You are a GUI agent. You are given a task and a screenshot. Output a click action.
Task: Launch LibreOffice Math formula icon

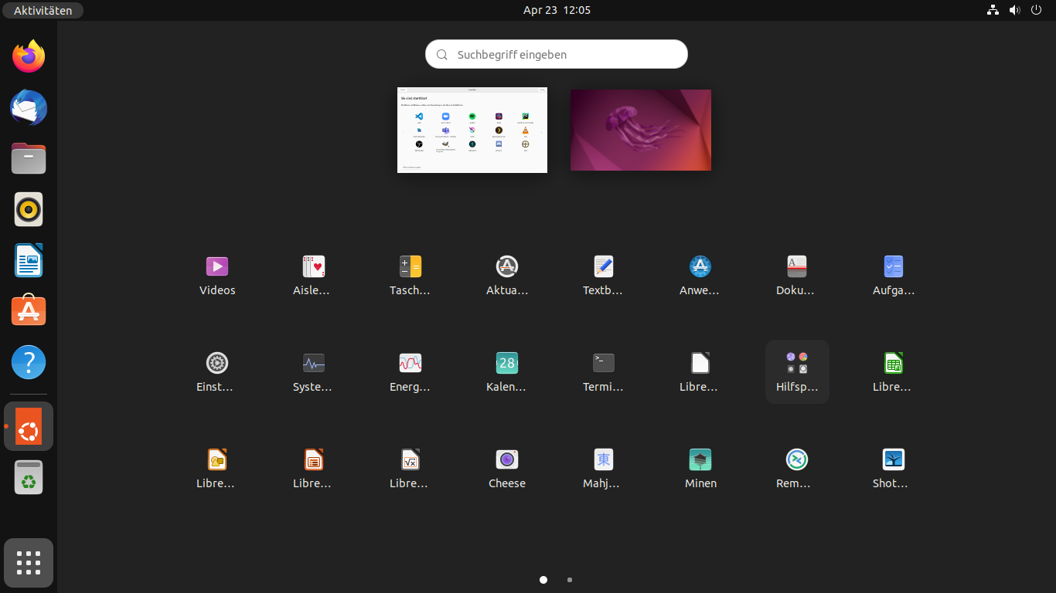click(x=410, y=468)
